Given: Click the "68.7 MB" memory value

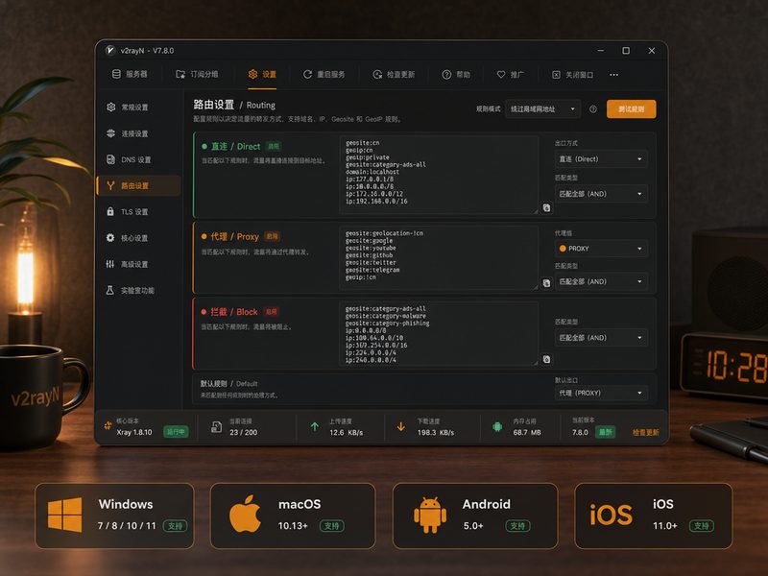Looking at the screenshot, I should [527, 433].
